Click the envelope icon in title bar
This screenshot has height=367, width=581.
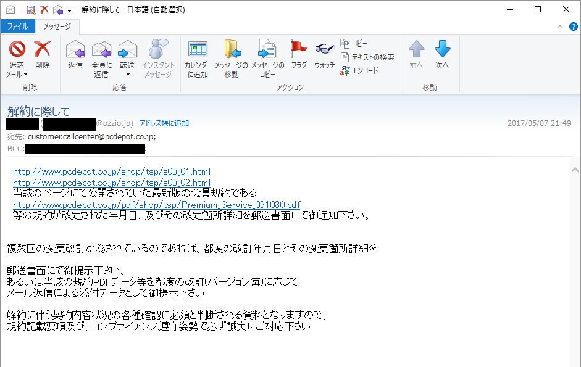coord(10,10)
